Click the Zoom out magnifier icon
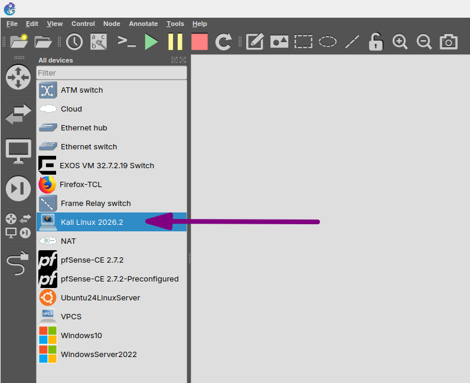 click(424, 42)
